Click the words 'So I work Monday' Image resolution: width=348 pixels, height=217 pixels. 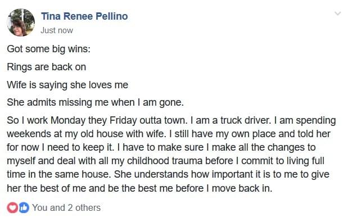(46, 120)
